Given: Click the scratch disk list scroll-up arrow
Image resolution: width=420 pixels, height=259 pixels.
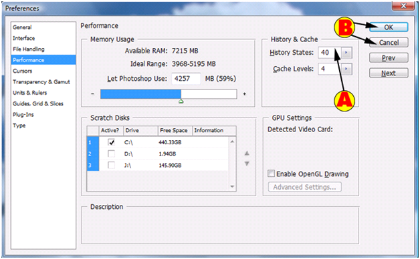Looking at the screenshot, I should [232, 142].
